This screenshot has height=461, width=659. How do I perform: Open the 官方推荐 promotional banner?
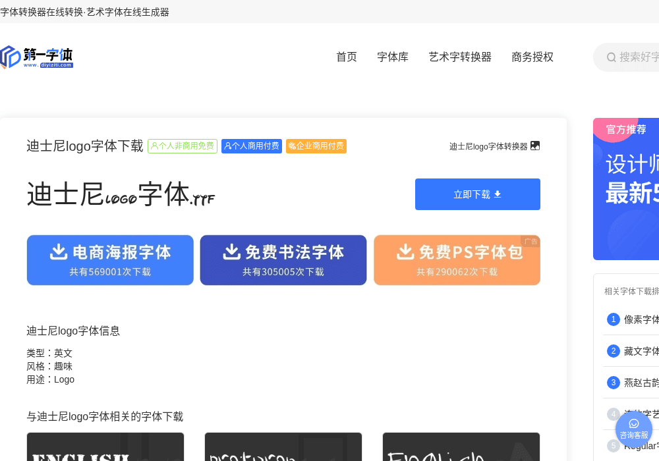626,189
